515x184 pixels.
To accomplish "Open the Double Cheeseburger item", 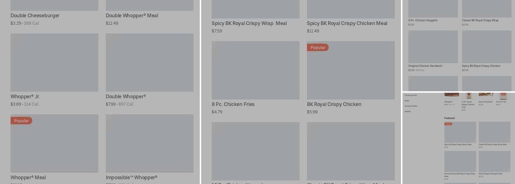I will [35, 15].
